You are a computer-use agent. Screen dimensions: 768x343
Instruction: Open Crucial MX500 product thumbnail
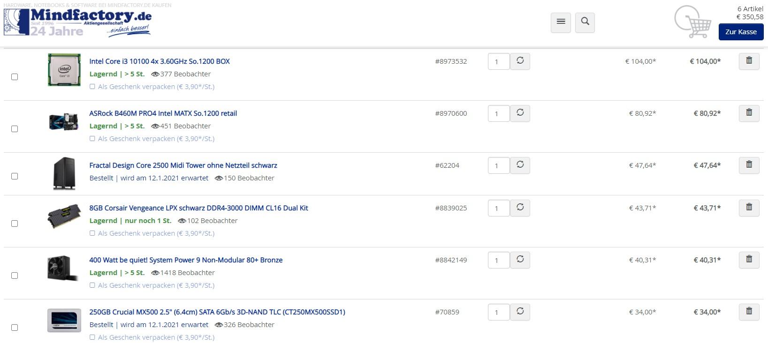coord(64,320)
